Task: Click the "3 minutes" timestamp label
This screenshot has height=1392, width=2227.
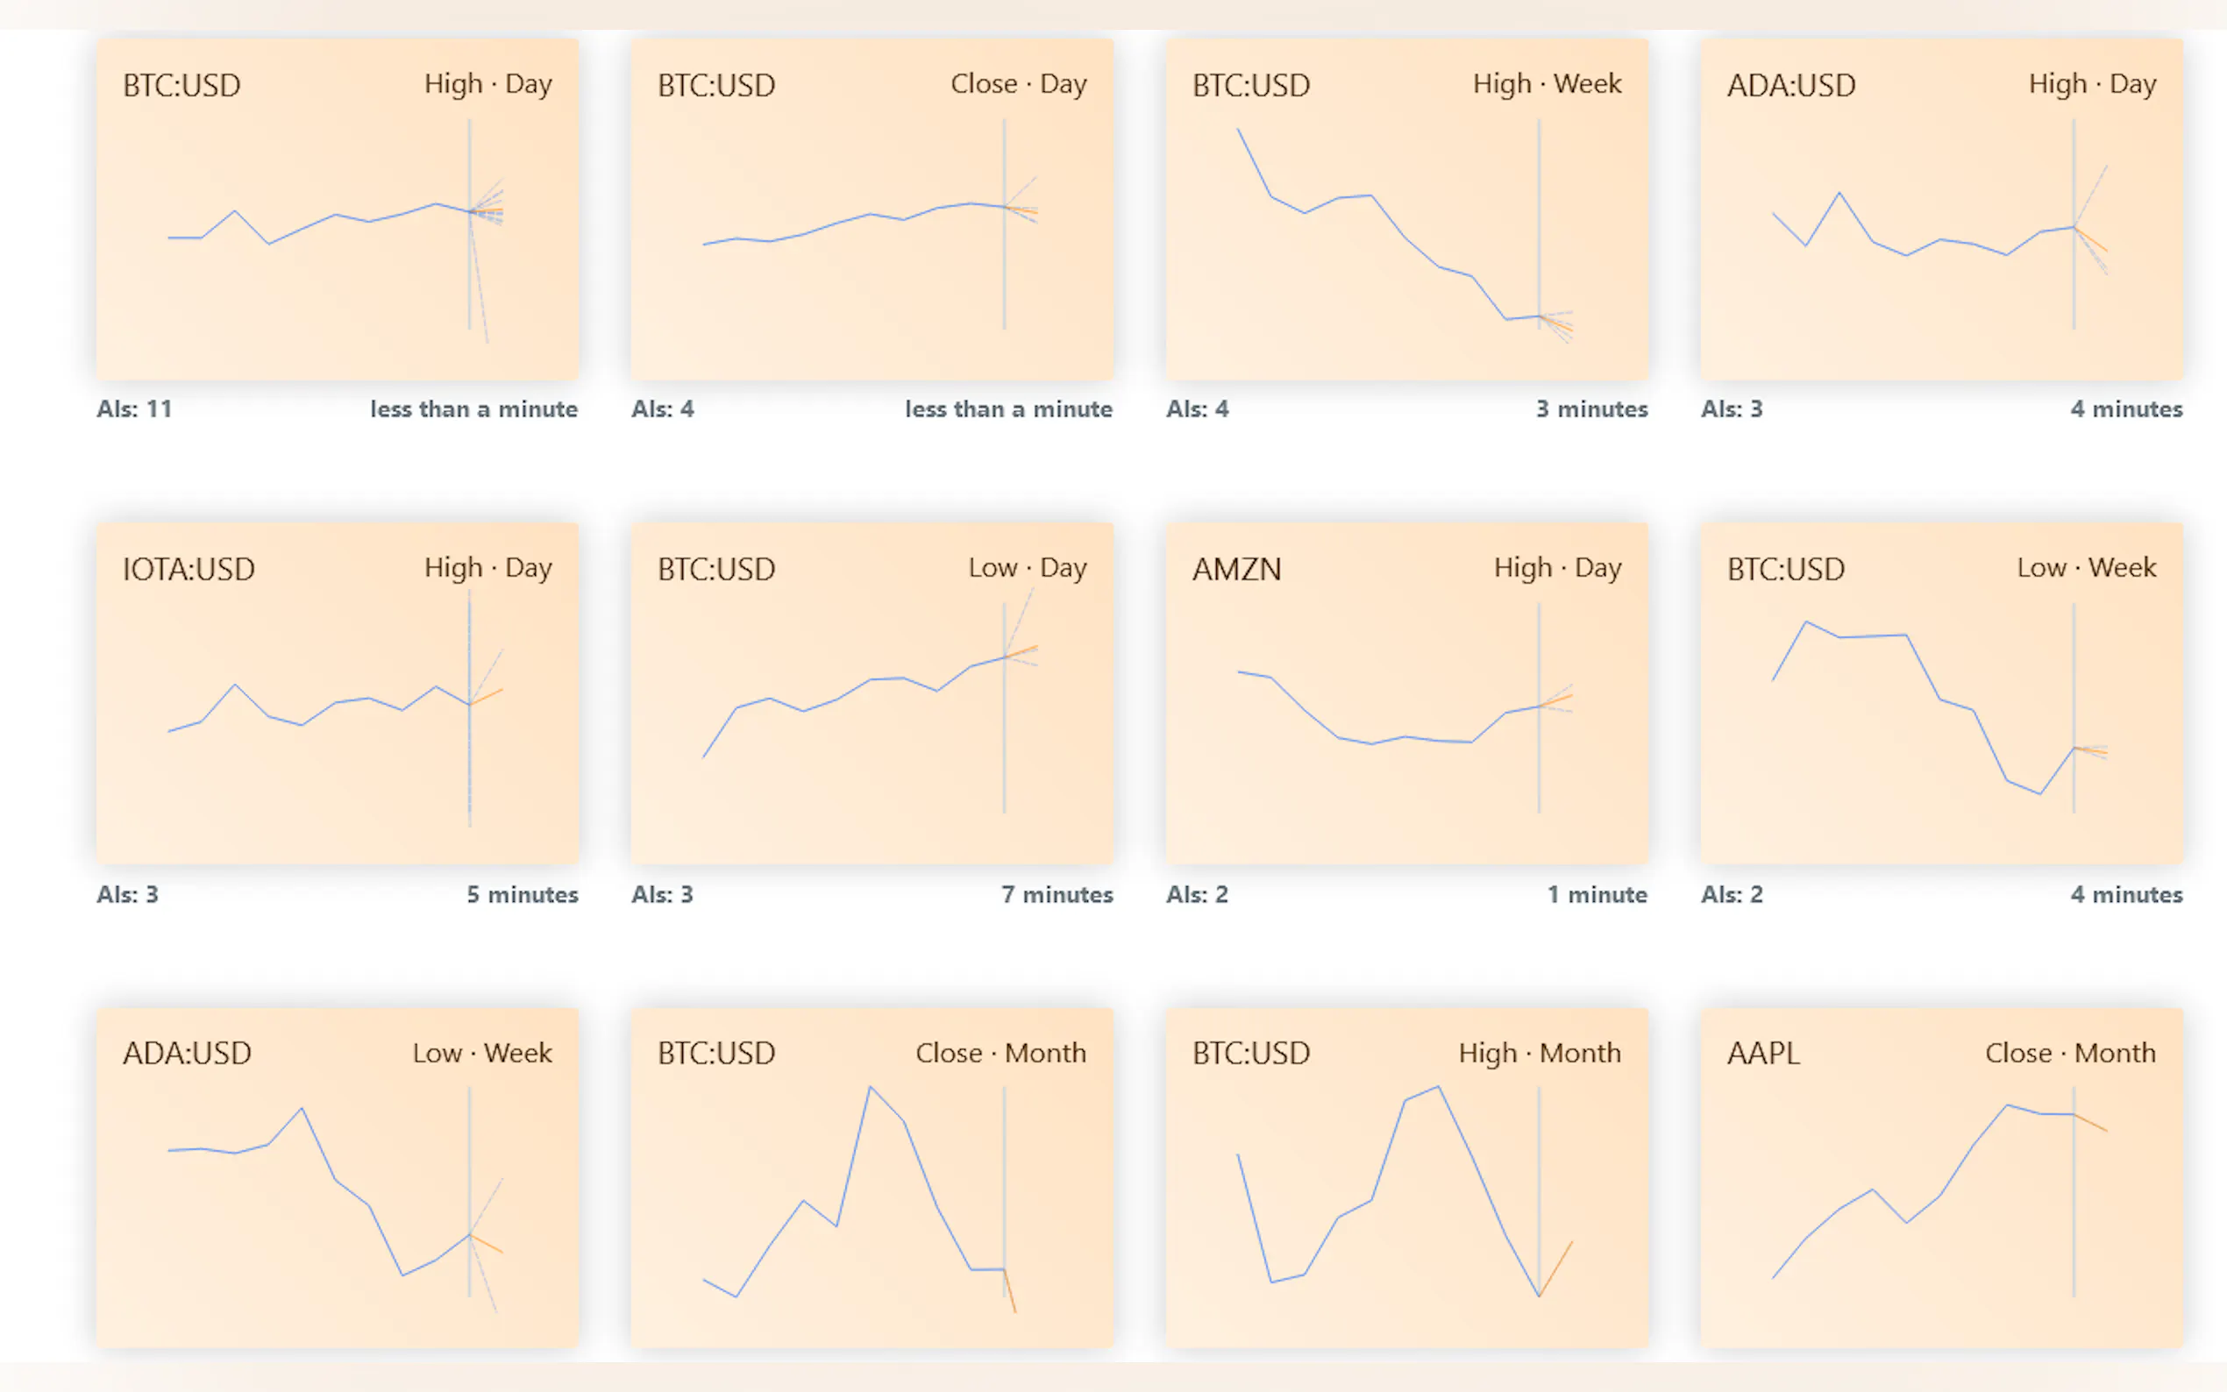Action: [x=1591, y=408]
